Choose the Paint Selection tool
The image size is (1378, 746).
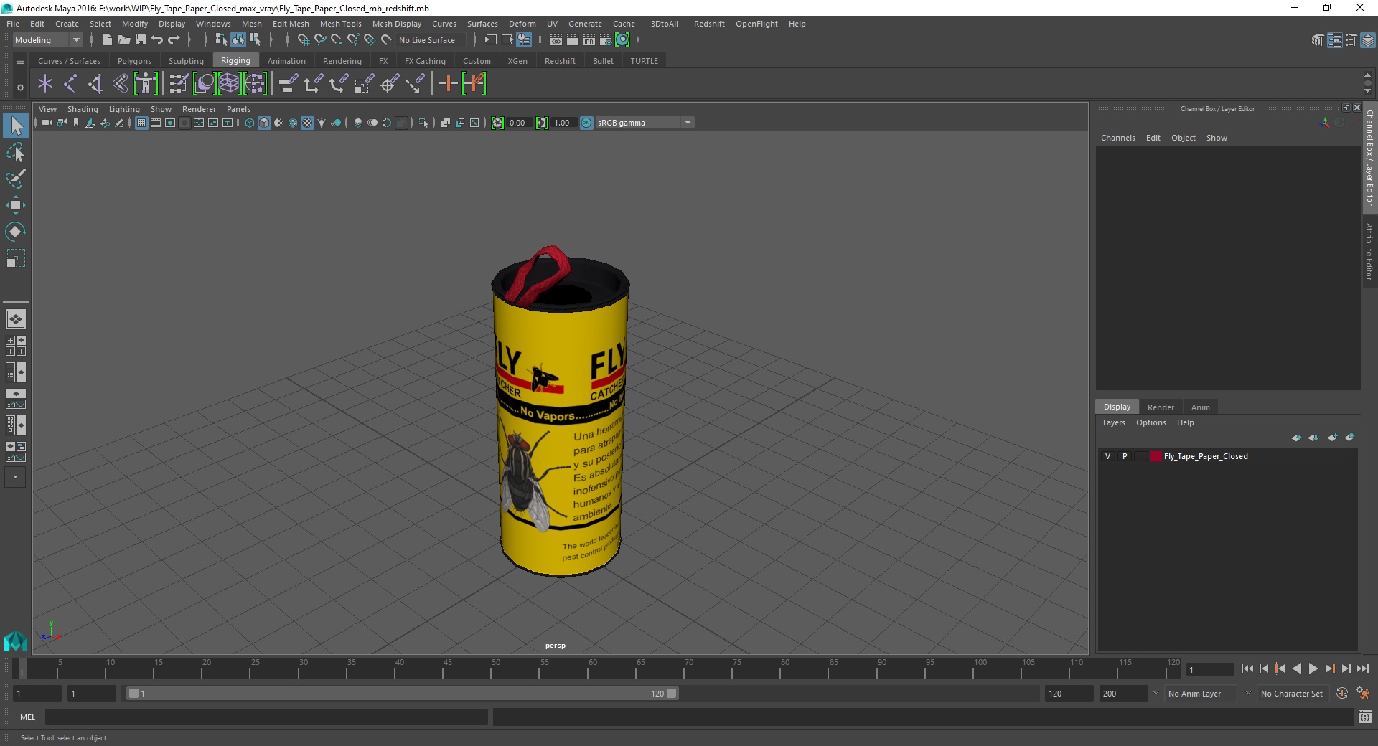tap(16, 179)
